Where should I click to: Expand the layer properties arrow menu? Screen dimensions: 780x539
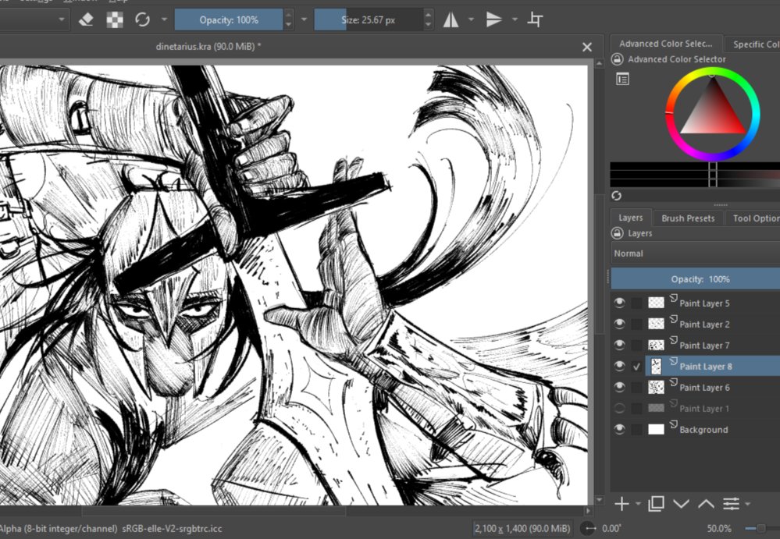pos(748,504)
